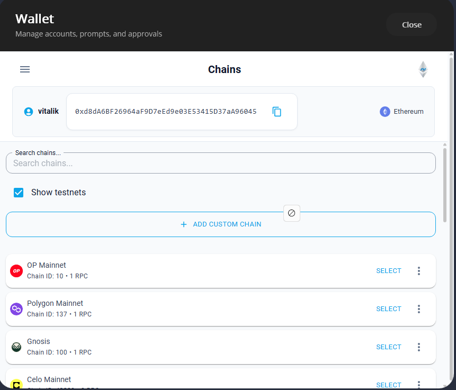The image size is (456, 390).
Task: Select the Ethereum diamond logo at top right
Action: [423, 69]
